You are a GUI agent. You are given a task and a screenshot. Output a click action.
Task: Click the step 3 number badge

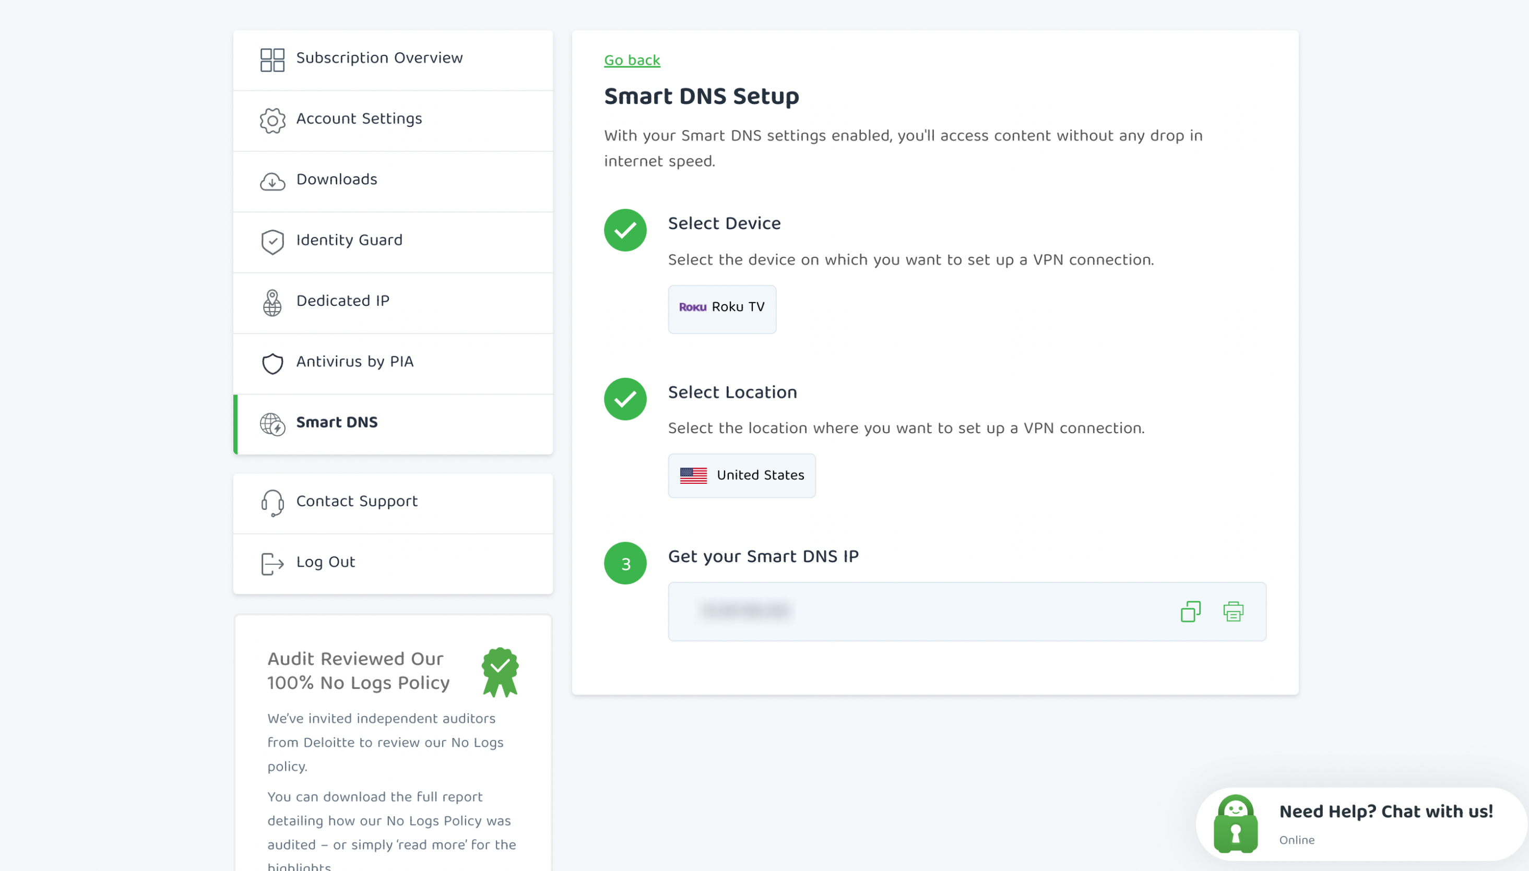(x=625, y=564)
